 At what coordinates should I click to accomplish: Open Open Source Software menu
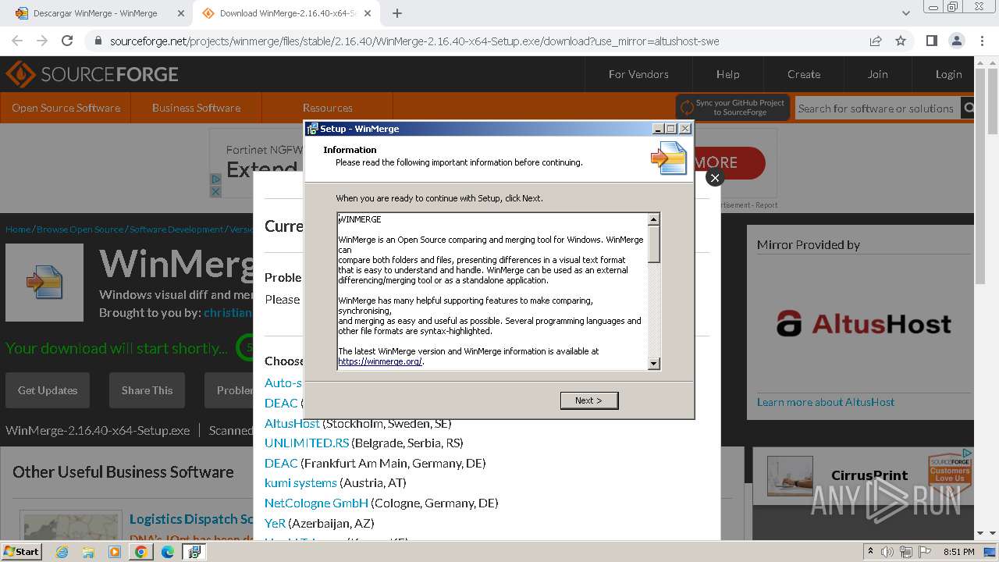point(66,108)
